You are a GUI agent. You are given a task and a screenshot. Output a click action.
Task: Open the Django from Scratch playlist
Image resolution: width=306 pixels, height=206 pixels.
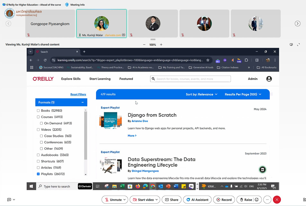pos(152,115)
